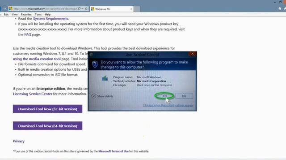Click the program icon beside Program name
286x160 pixels.
pos(105,79)
